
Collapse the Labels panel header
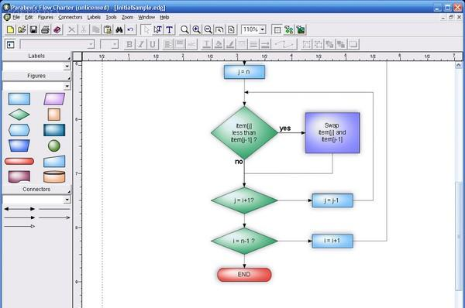[x=36, y=56]
